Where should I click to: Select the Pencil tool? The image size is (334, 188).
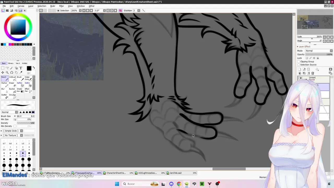pyautogui.click(x=5, y=79)
